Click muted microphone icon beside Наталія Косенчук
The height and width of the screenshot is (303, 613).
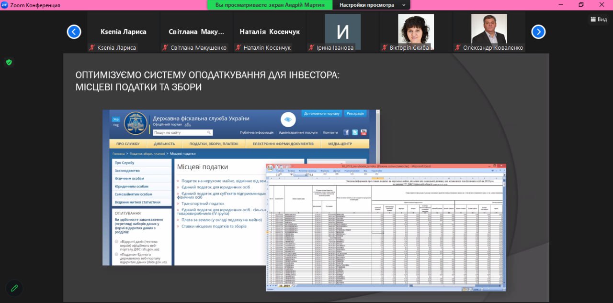238,48
